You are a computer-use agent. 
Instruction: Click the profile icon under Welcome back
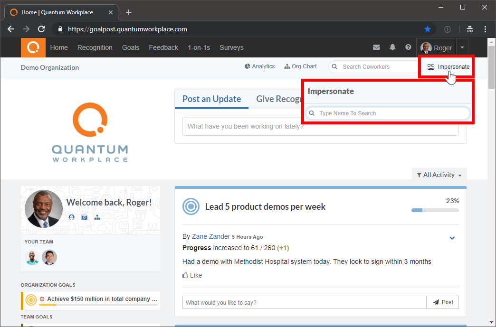pos(71,217)
